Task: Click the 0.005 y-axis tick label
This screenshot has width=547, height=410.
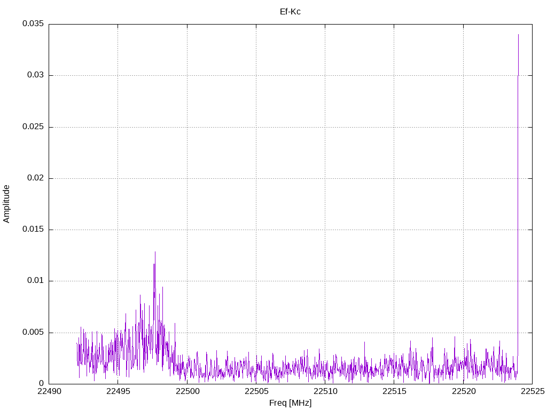Action: point(33,332)
